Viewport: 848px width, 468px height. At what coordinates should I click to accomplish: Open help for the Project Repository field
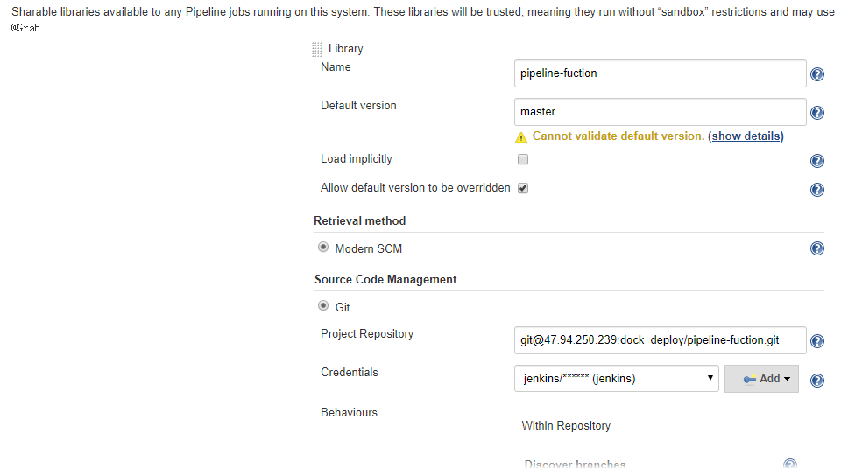[816, 341]
